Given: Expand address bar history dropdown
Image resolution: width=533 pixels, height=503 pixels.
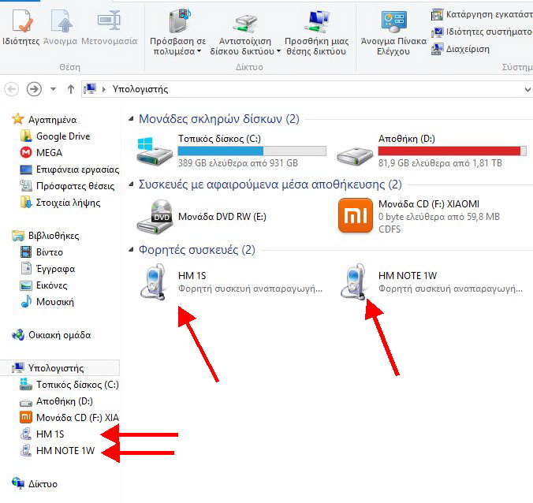Looking at the screenshot, I should tap(527, 90).
